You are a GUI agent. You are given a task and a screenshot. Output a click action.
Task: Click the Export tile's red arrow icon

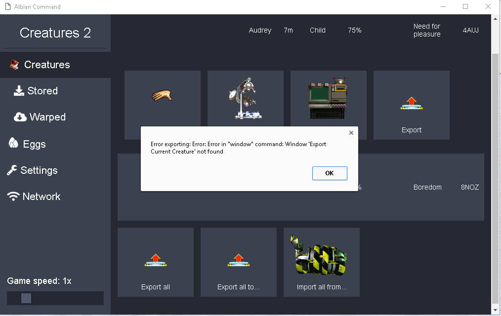click(x=412, y=103)
